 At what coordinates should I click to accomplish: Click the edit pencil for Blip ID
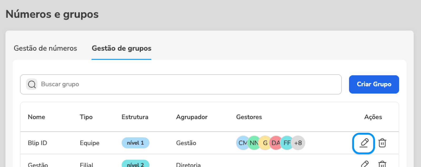coord(364,143)
